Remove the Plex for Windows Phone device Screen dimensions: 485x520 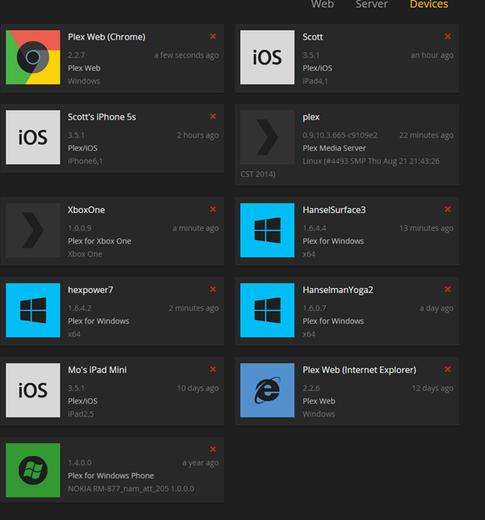(213, 450)
